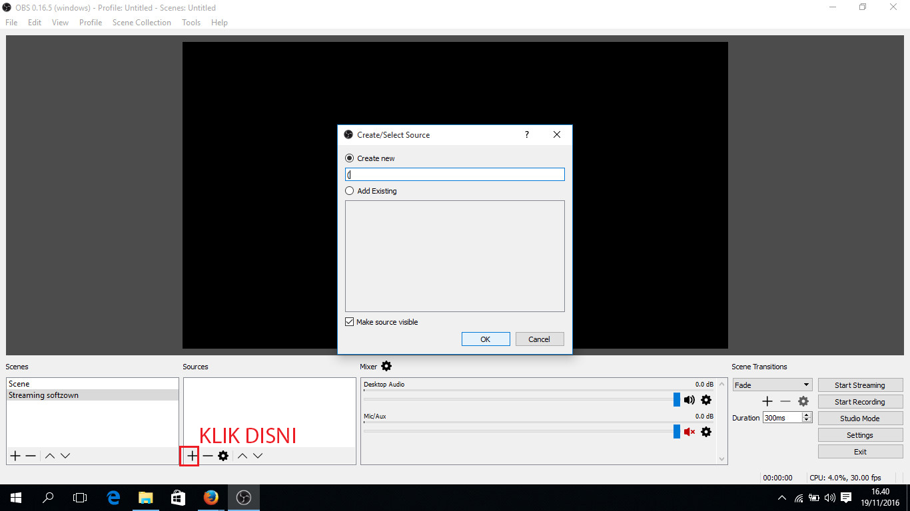Click the plus icon under the Scenes panel

pos(15,455)
